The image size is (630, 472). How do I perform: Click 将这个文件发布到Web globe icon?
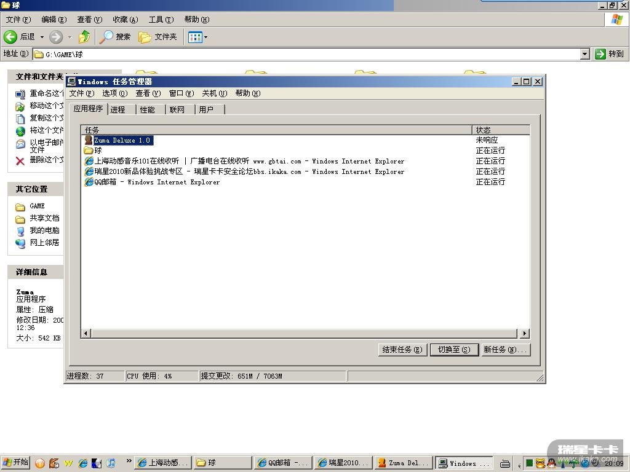click(x=20, y=131)
